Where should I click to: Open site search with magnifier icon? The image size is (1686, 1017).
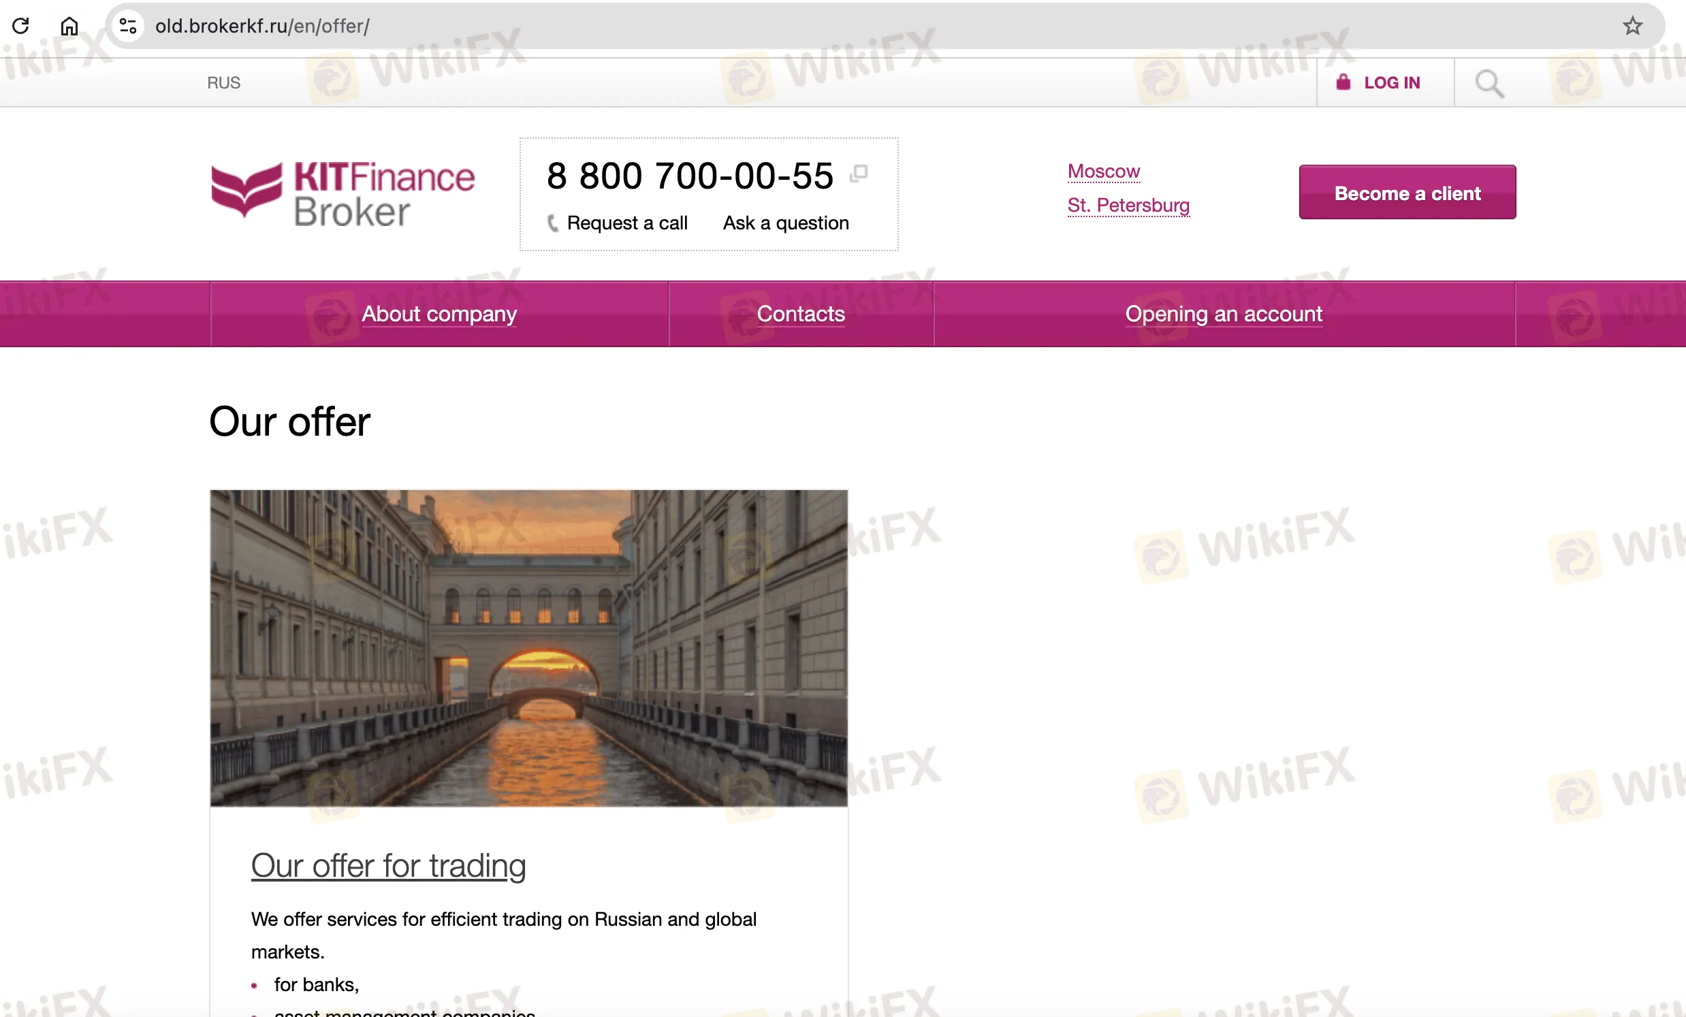tap(1489, 84)
